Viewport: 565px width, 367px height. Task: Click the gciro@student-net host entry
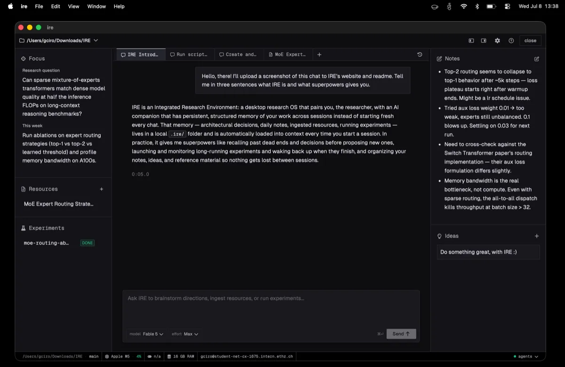[247, 357]
